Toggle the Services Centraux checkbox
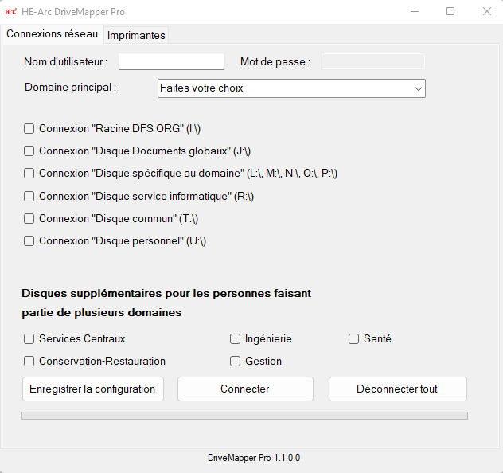 (x=29, y=339)
